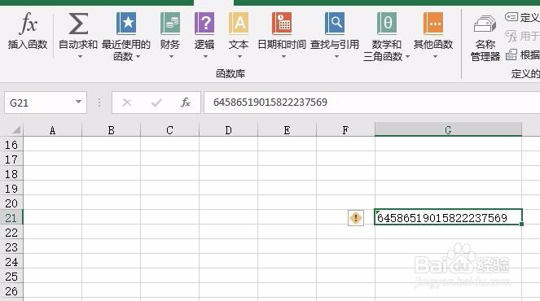Screen dimensions: 540x301
Task: Select column C header
Action: (169, 130)
